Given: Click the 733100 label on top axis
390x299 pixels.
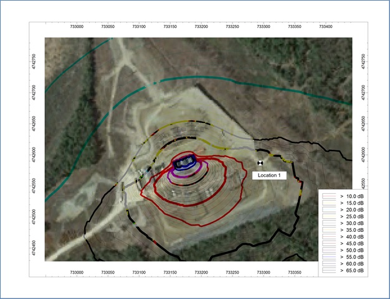Looking at the screenshot, I should [x=139, y=27].
